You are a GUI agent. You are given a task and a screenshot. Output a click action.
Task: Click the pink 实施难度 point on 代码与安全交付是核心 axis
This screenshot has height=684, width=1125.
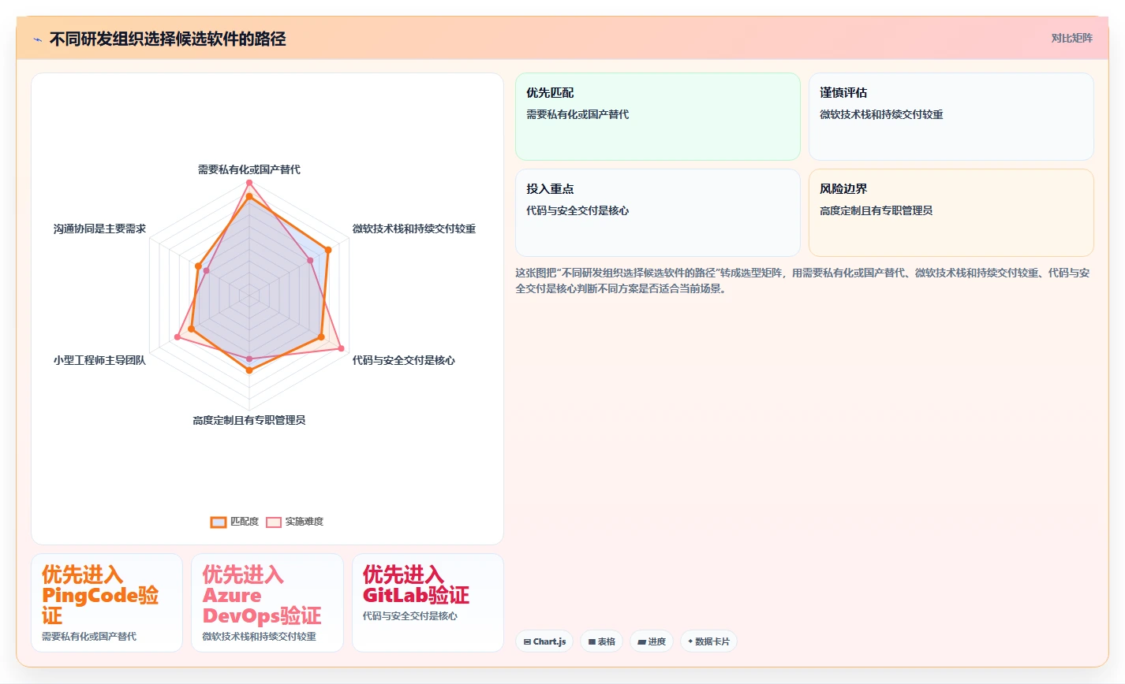point(341,348)
